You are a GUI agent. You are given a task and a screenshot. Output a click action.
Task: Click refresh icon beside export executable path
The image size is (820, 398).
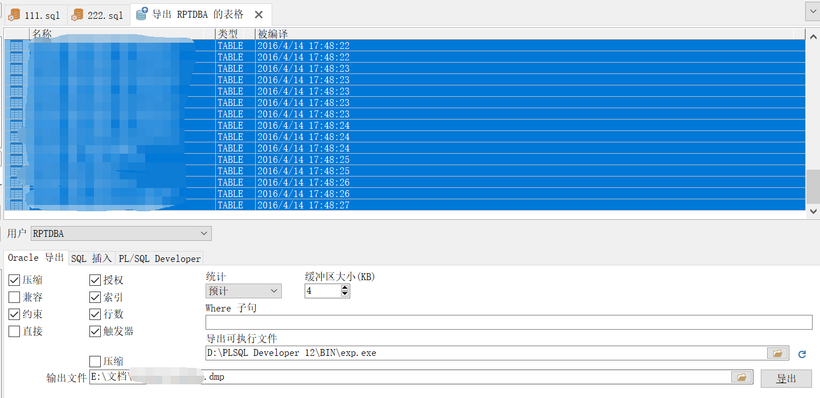pyautogui.click(x=802, y=354)
